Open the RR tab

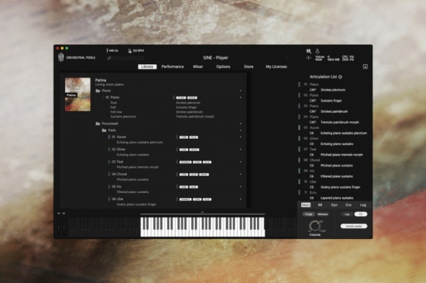click(320, 205)
